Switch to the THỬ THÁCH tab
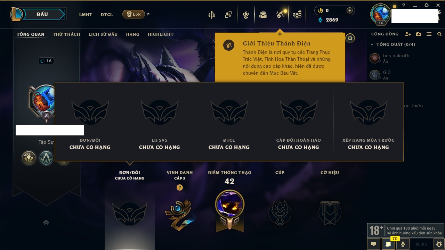The width and height of the screenshot is (445, 250). pyautogui.click(x=66, y=34)
